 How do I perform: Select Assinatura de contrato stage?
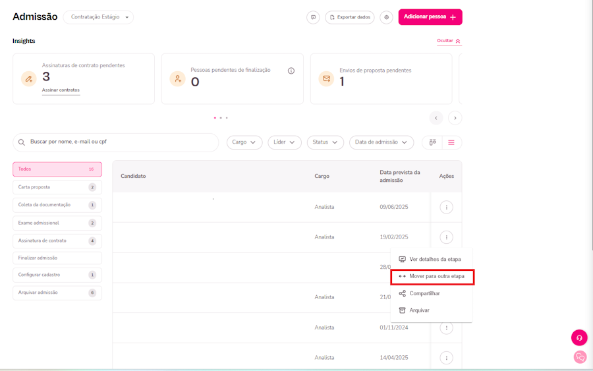[57, 241]
